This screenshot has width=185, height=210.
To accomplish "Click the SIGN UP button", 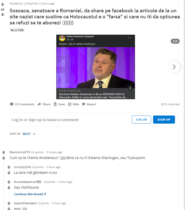I will coord(164,120).
